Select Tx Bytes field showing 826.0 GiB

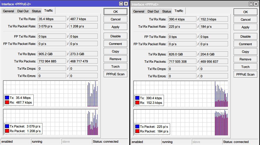tap(182, 54)
